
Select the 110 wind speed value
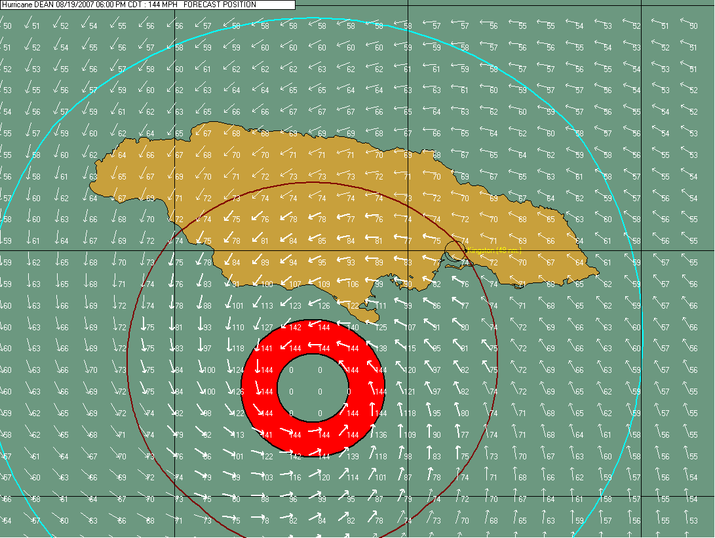point(238,328)
